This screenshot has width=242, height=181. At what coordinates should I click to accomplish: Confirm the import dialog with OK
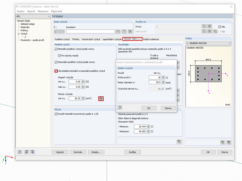tap(149, 108)
